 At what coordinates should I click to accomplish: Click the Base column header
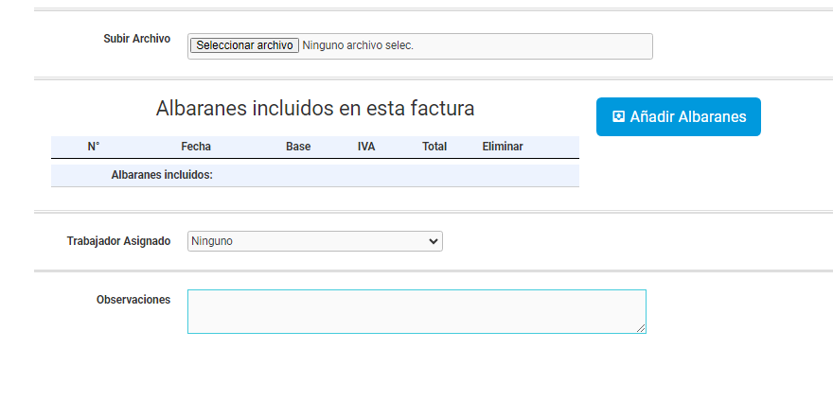pyautogui.click(x=298, y=147)
